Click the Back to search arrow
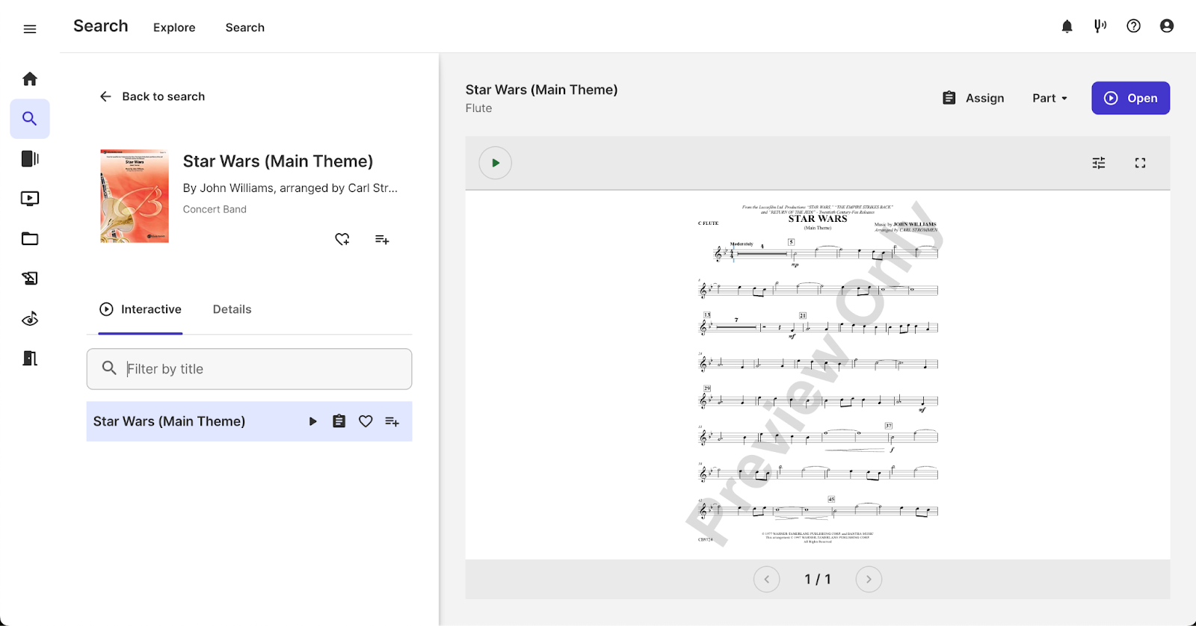The image size is (1196, 626). [105, 96]
